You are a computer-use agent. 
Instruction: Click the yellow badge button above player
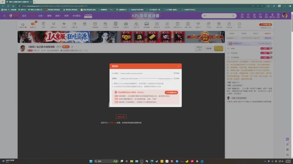pos(218,48)
